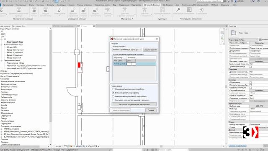Open the Системы ribbon tab
This screenshot has width=268, height=151.
click(x=40, y=5)
